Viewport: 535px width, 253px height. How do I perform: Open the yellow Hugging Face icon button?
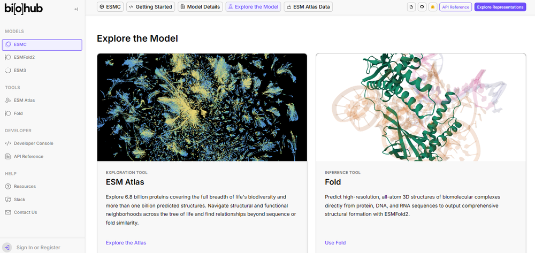coord(433,7)
